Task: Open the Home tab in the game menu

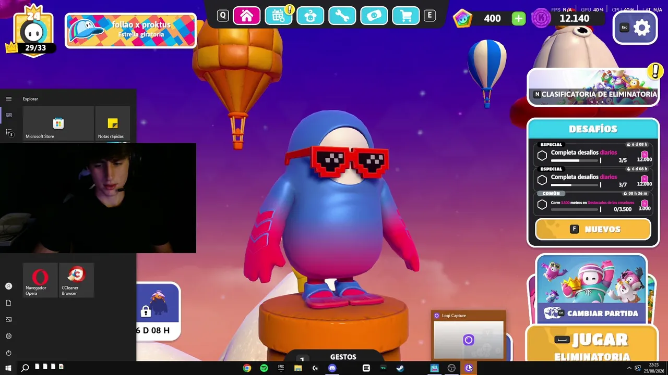Action: pyautogui.click(x=246, y=16)
